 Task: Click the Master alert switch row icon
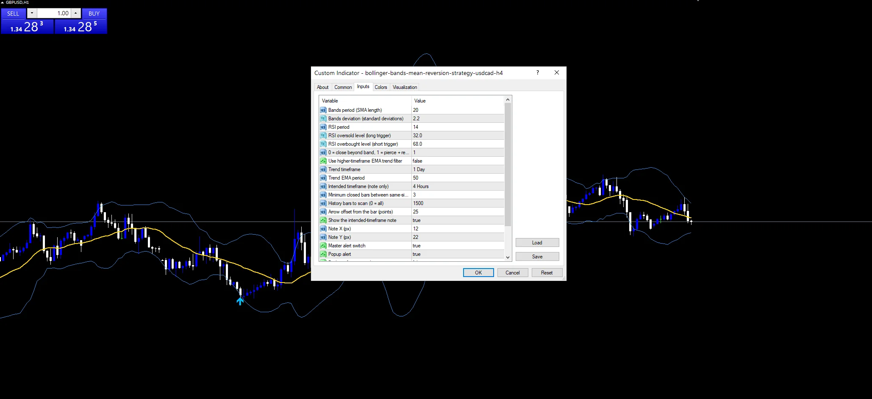pos(323,246)
